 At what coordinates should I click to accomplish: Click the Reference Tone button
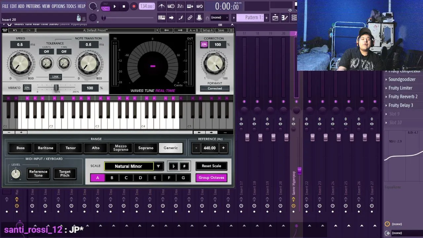[x=38, y=174]
